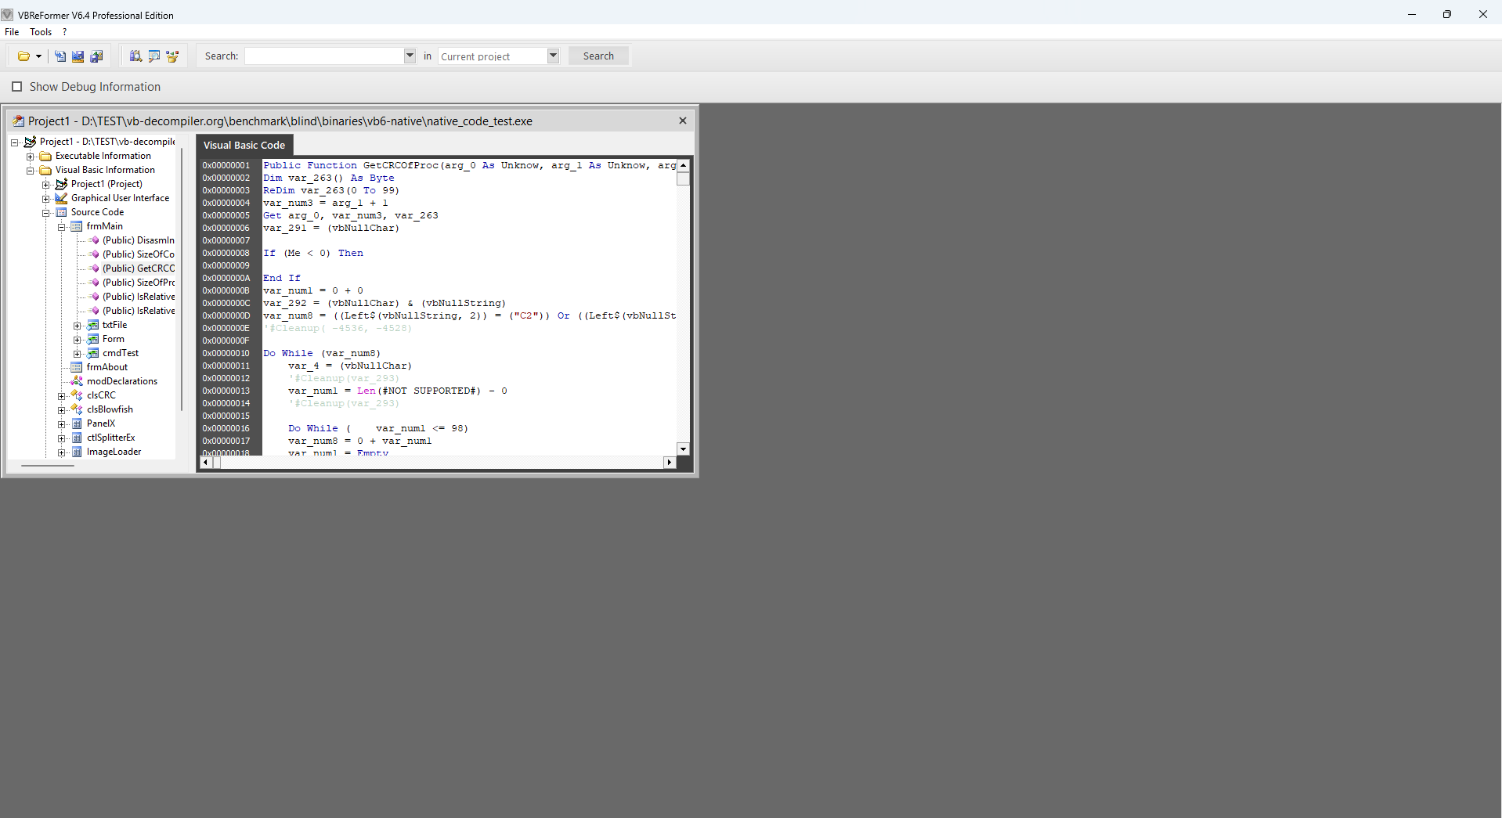Click the code view vertical scroll thumb
Screen dimensions: 1502x818
(683, 178)
